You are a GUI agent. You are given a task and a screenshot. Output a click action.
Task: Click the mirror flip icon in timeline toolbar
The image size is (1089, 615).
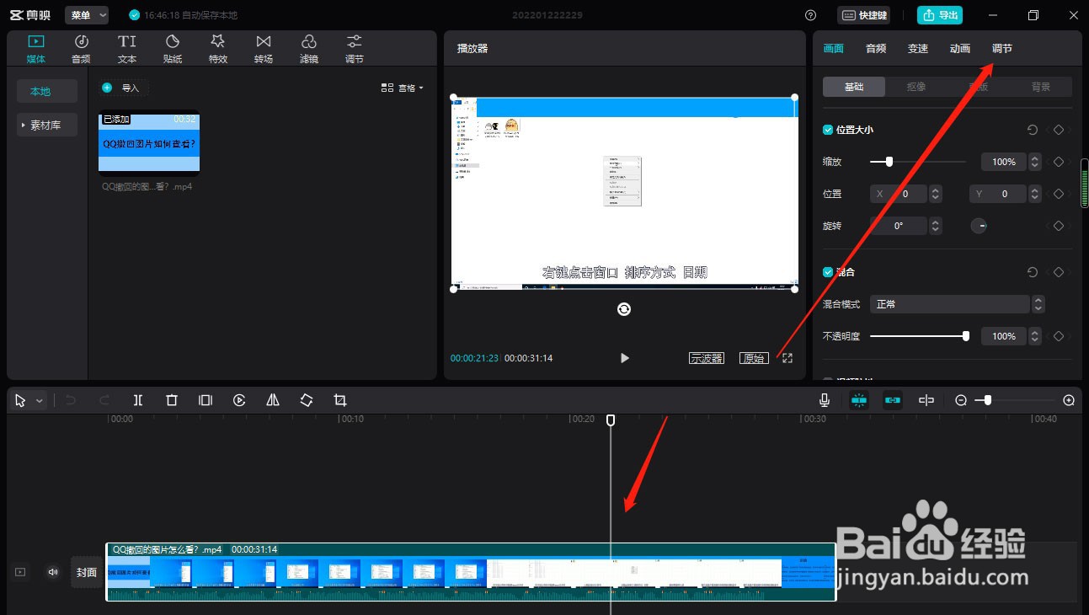coord(273,400)
